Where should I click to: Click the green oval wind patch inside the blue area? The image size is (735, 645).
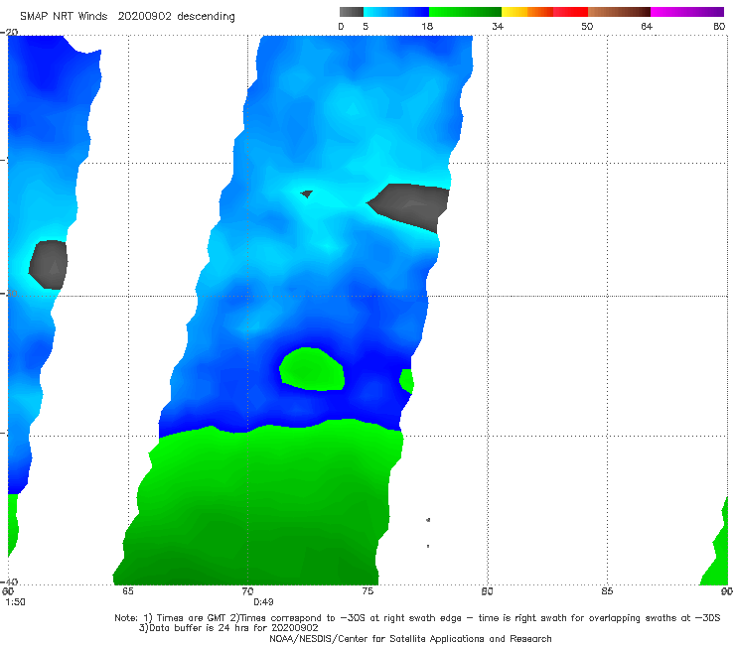click(x=312, y=369)
